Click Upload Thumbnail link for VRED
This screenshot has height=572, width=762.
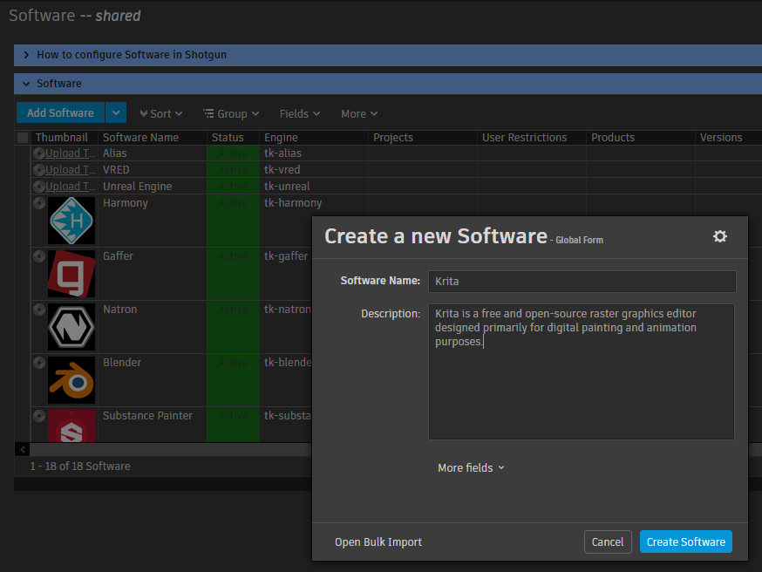click(70, 170)
